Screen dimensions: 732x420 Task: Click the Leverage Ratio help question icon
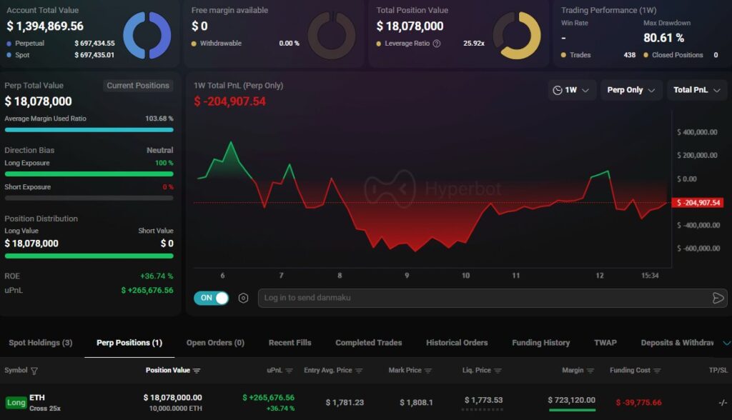coord(437,44)
